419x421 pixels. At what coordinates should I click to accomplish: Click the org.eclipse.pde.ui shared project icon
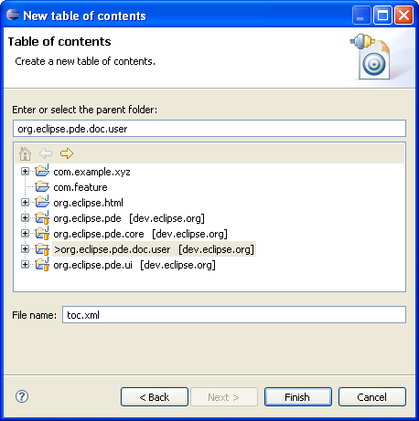pos(42,264)
